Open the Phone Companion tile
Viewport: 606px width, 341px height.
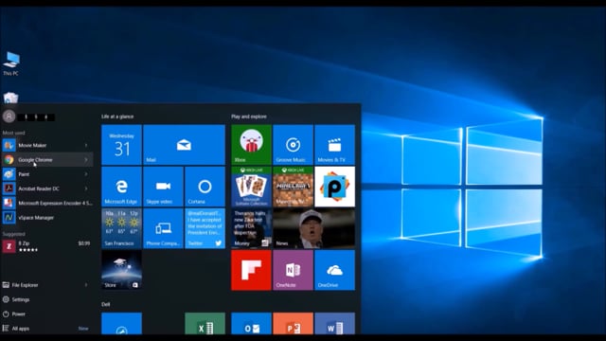point(163,228)
